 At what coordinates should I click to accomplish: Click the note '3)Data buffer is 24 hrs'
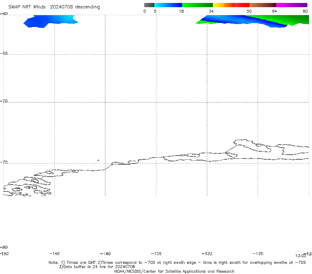point(97,267)
